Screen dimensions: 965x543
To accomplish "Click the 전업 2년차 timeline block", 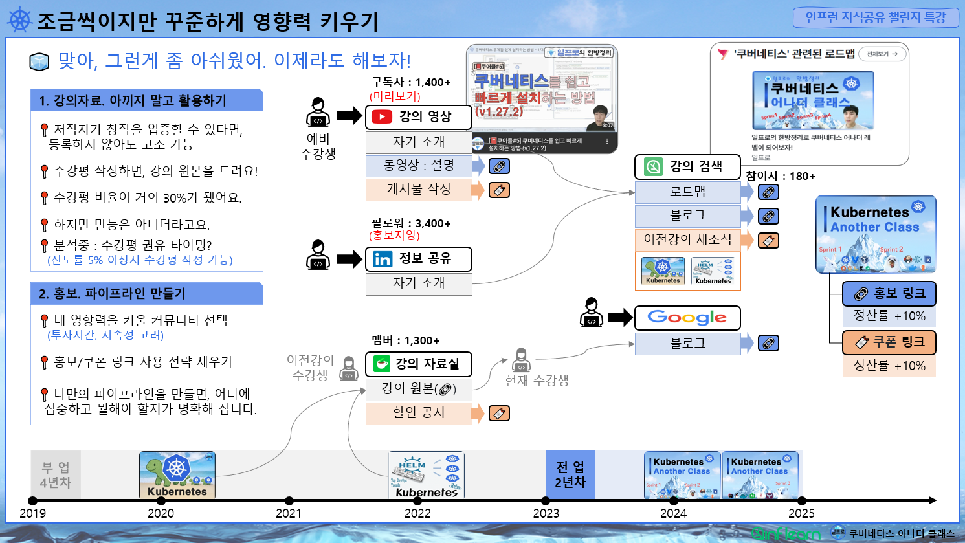I will (x=570, y=474).
